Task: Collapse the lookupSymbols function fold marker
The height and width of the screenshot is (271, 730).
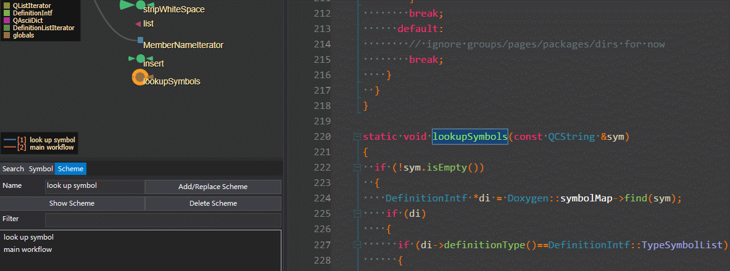Action: point(357,137)
